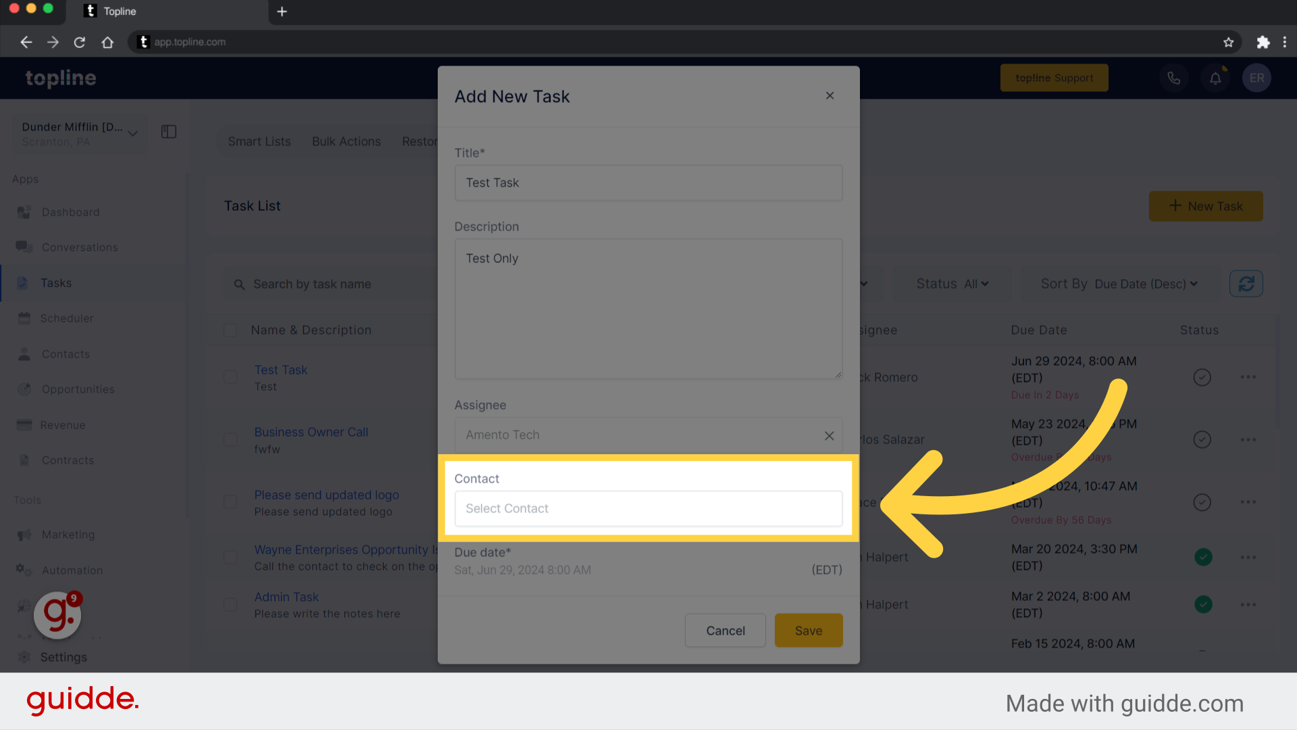This screenshot has height=730, width=1297.
Task: Open the options menu for the May 23 task
Action: tap(1248, 439)
